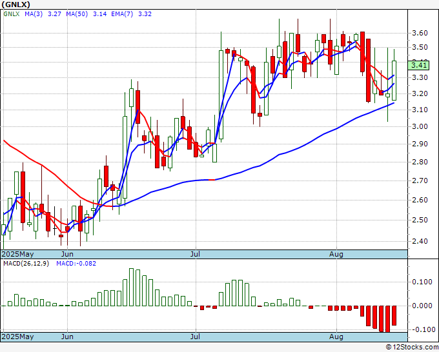Click the 3.30 price axis label
Screen dimensions: 439x352
(420, 77)
